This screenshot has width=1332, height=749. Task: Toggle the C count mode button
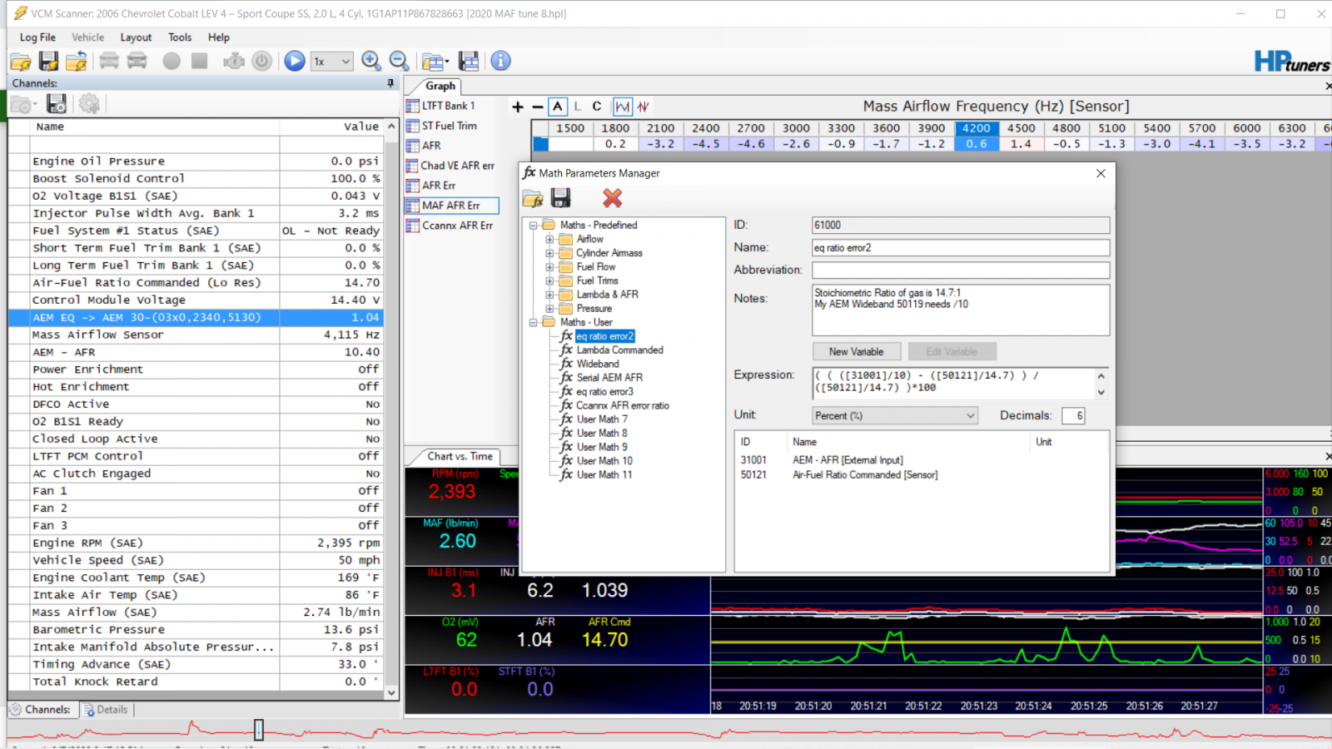(x=597, y=107)
